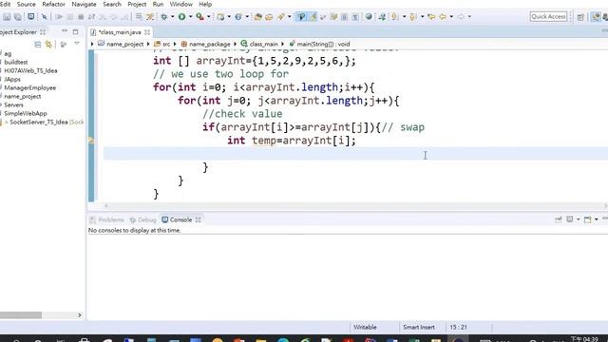Click the Save toolbar icon
This screenshot has height=342, width=608.
click(7, 17)
